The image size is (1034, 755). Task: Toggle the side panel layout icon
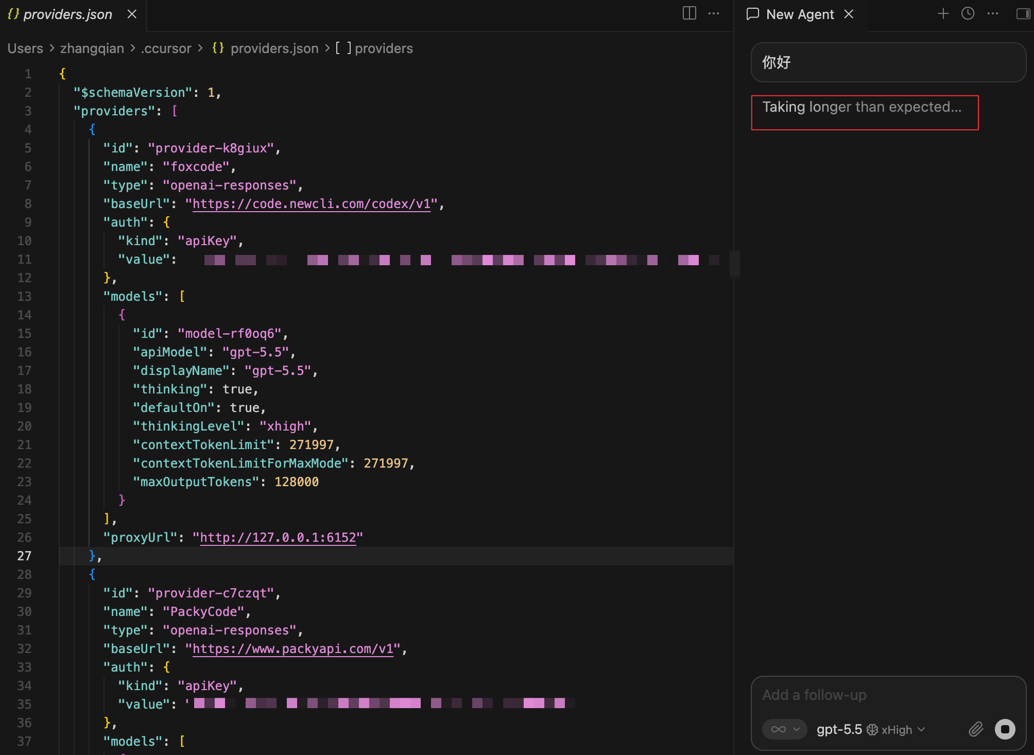[1023, 13]
